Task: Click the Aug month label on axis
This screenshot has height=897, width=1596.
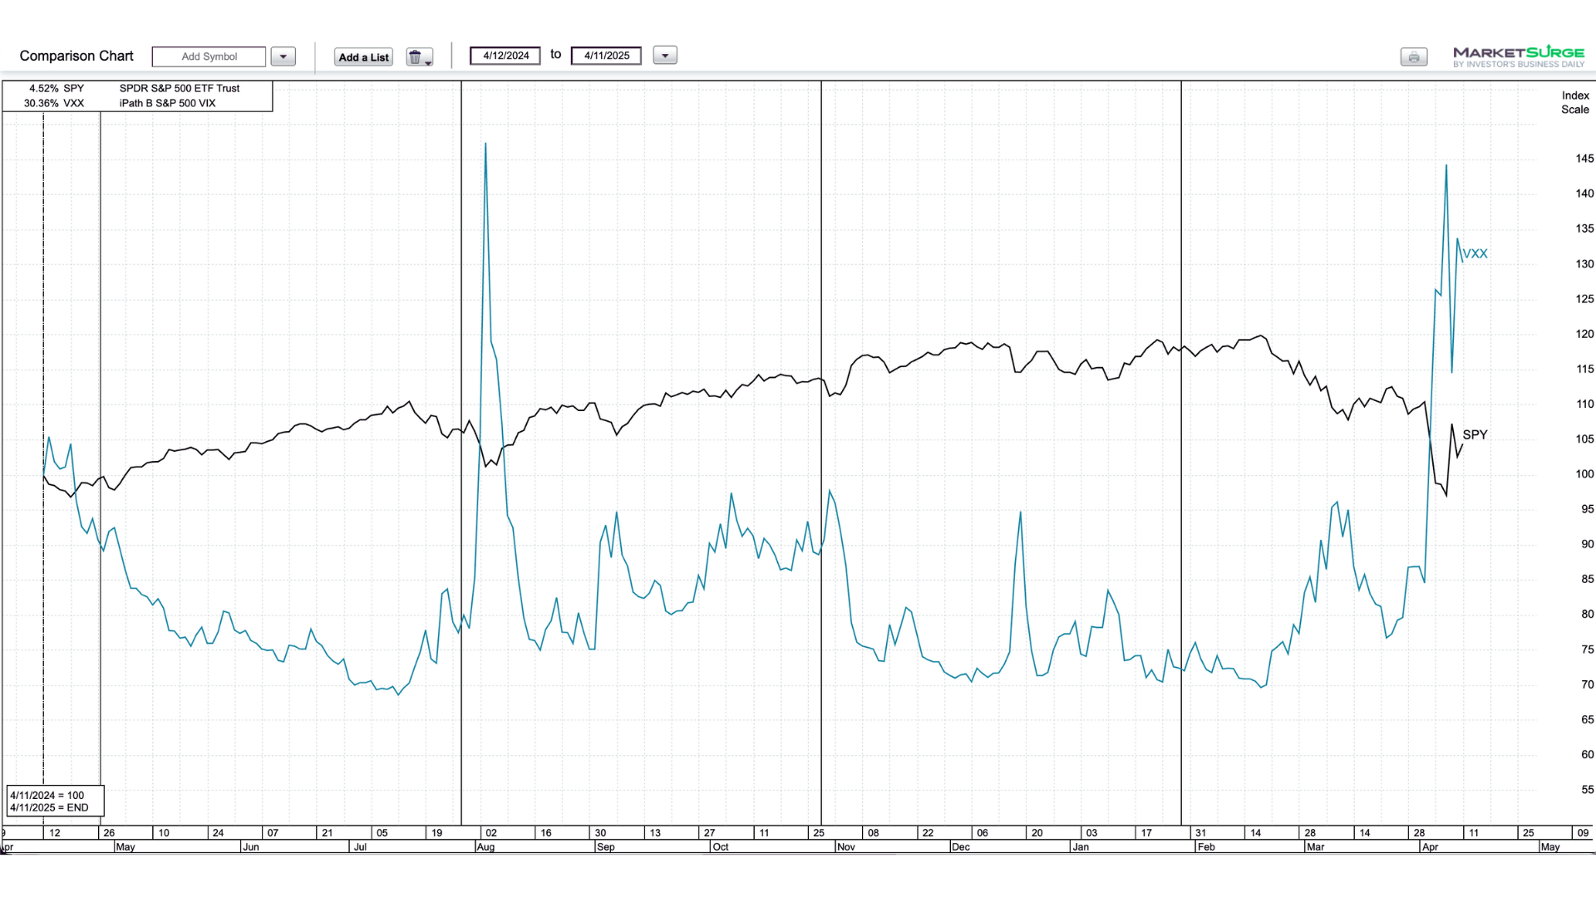Action: click(x=485, y=847)
